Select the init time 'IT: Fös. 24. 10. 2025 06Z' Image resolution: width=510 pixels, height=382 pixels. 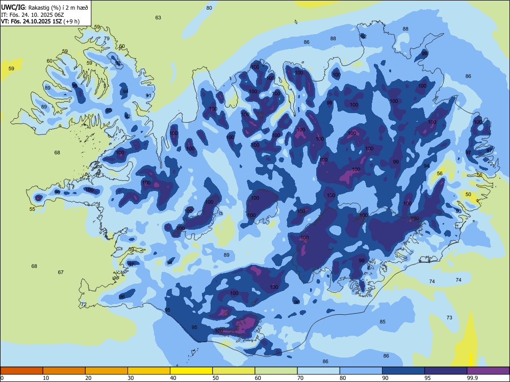[33, 15]
